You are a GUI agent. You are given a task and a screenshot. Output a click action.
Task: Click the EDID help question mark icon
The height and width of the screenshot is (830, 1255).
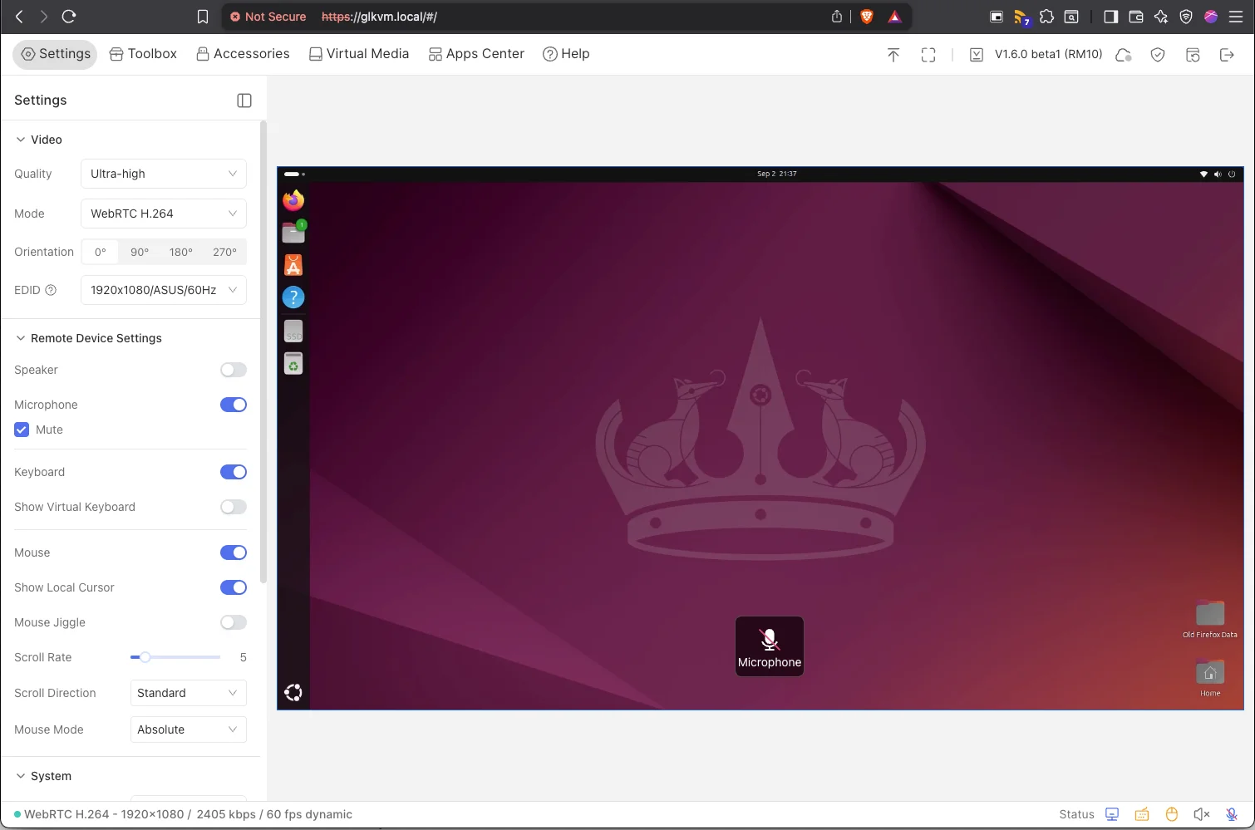[51, 290]
